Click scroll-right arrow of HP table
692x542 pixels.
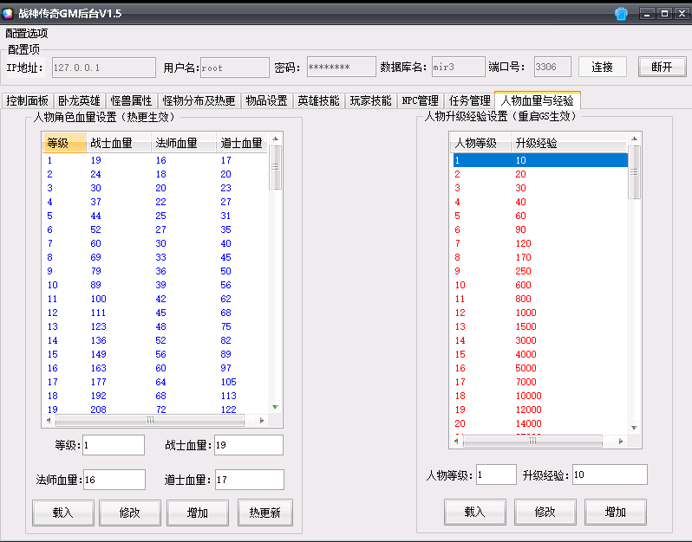263,420
